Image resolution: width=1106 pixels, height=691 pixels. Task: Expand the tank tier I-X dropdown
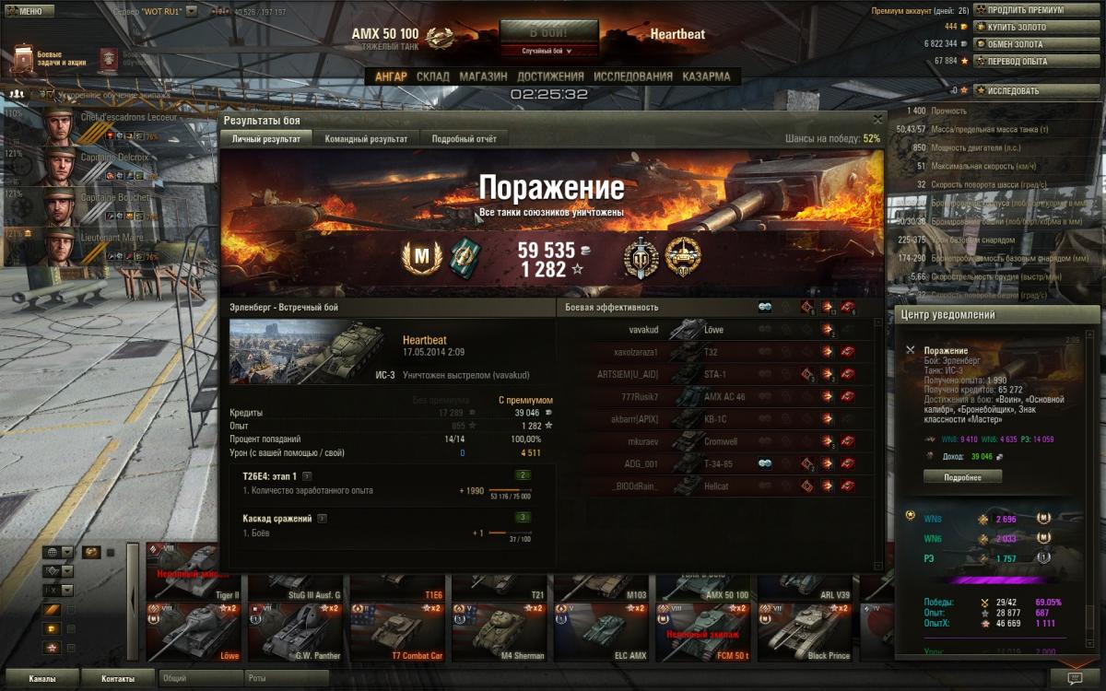(x=58, y=591)
